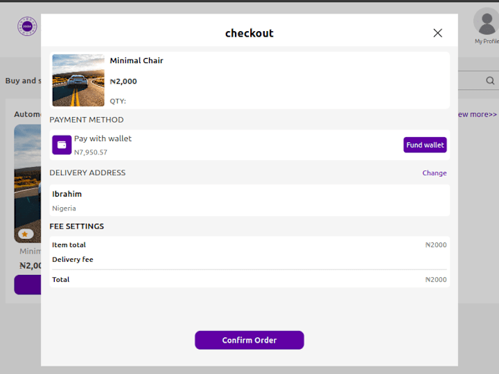Click the QTY: label

118,101
